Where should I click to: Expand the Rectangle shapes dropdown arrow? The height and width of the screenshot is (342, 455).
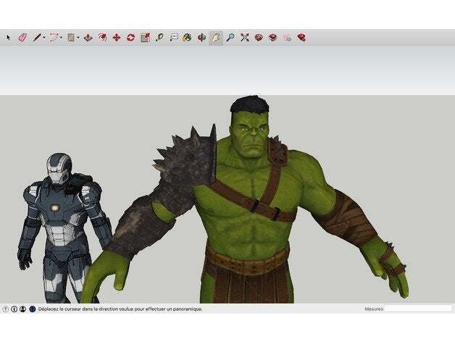coord(78,38)
